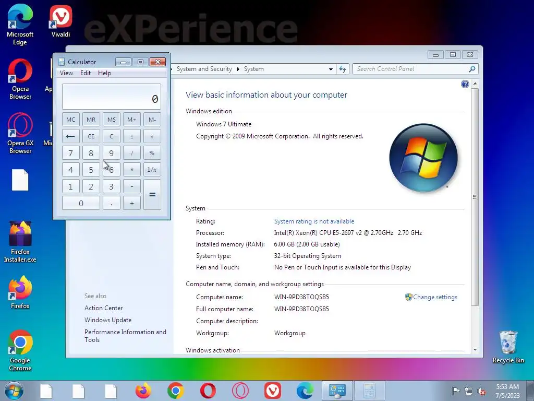This screenshot has width=534, height=401.
Task: Launch Microsoft Edge from the taskbar
Action: click(305, 391)
